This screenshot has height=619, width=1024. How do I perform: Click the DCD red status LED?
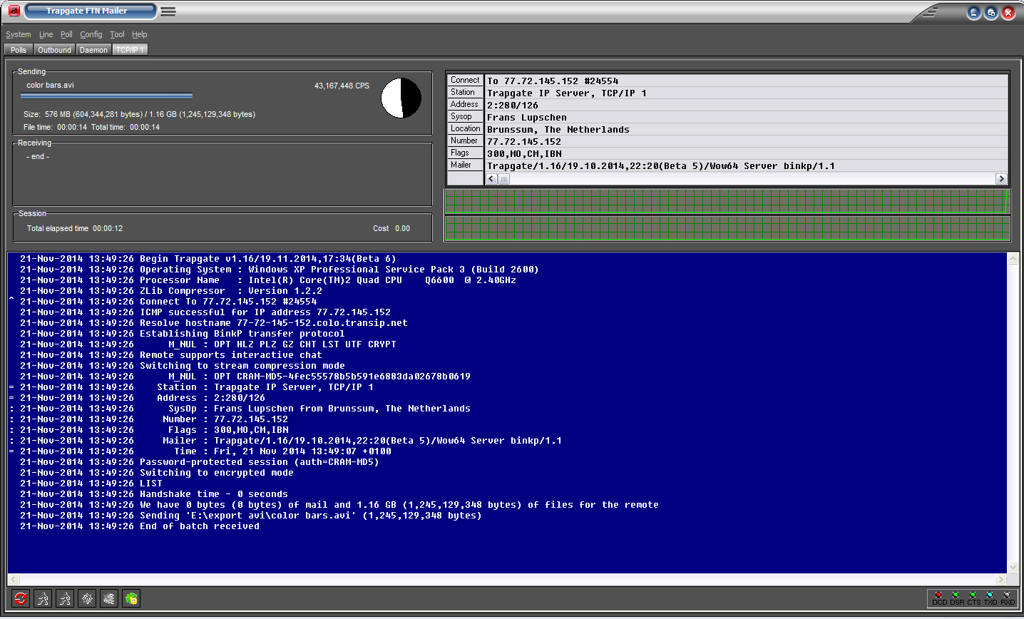pos(938,595)
